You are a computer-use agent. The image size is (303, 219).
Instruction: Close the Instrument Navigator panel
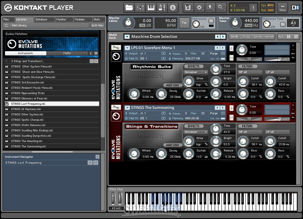[x=97, y=157]
